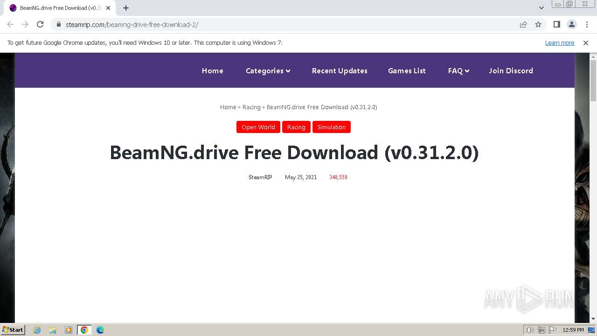Open File Explorer from taskbar
The image size is (597, 336).
(x=53, y=330)
